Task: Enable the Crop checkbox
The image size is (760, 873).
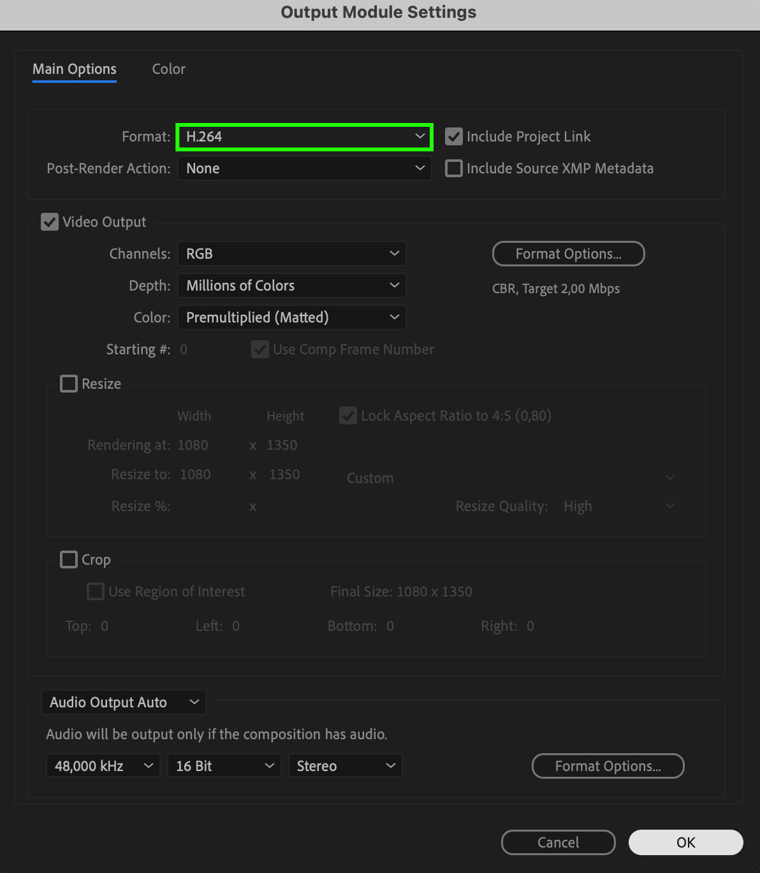Action: [69, 559]
